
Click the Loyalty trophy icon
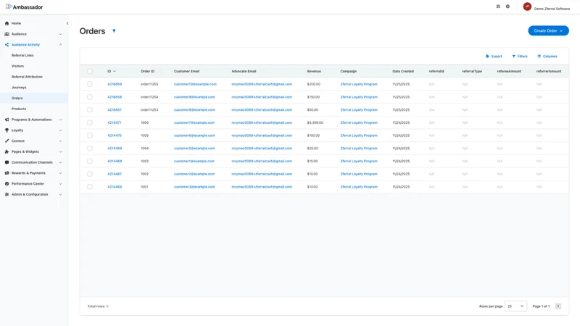[7, 130]
